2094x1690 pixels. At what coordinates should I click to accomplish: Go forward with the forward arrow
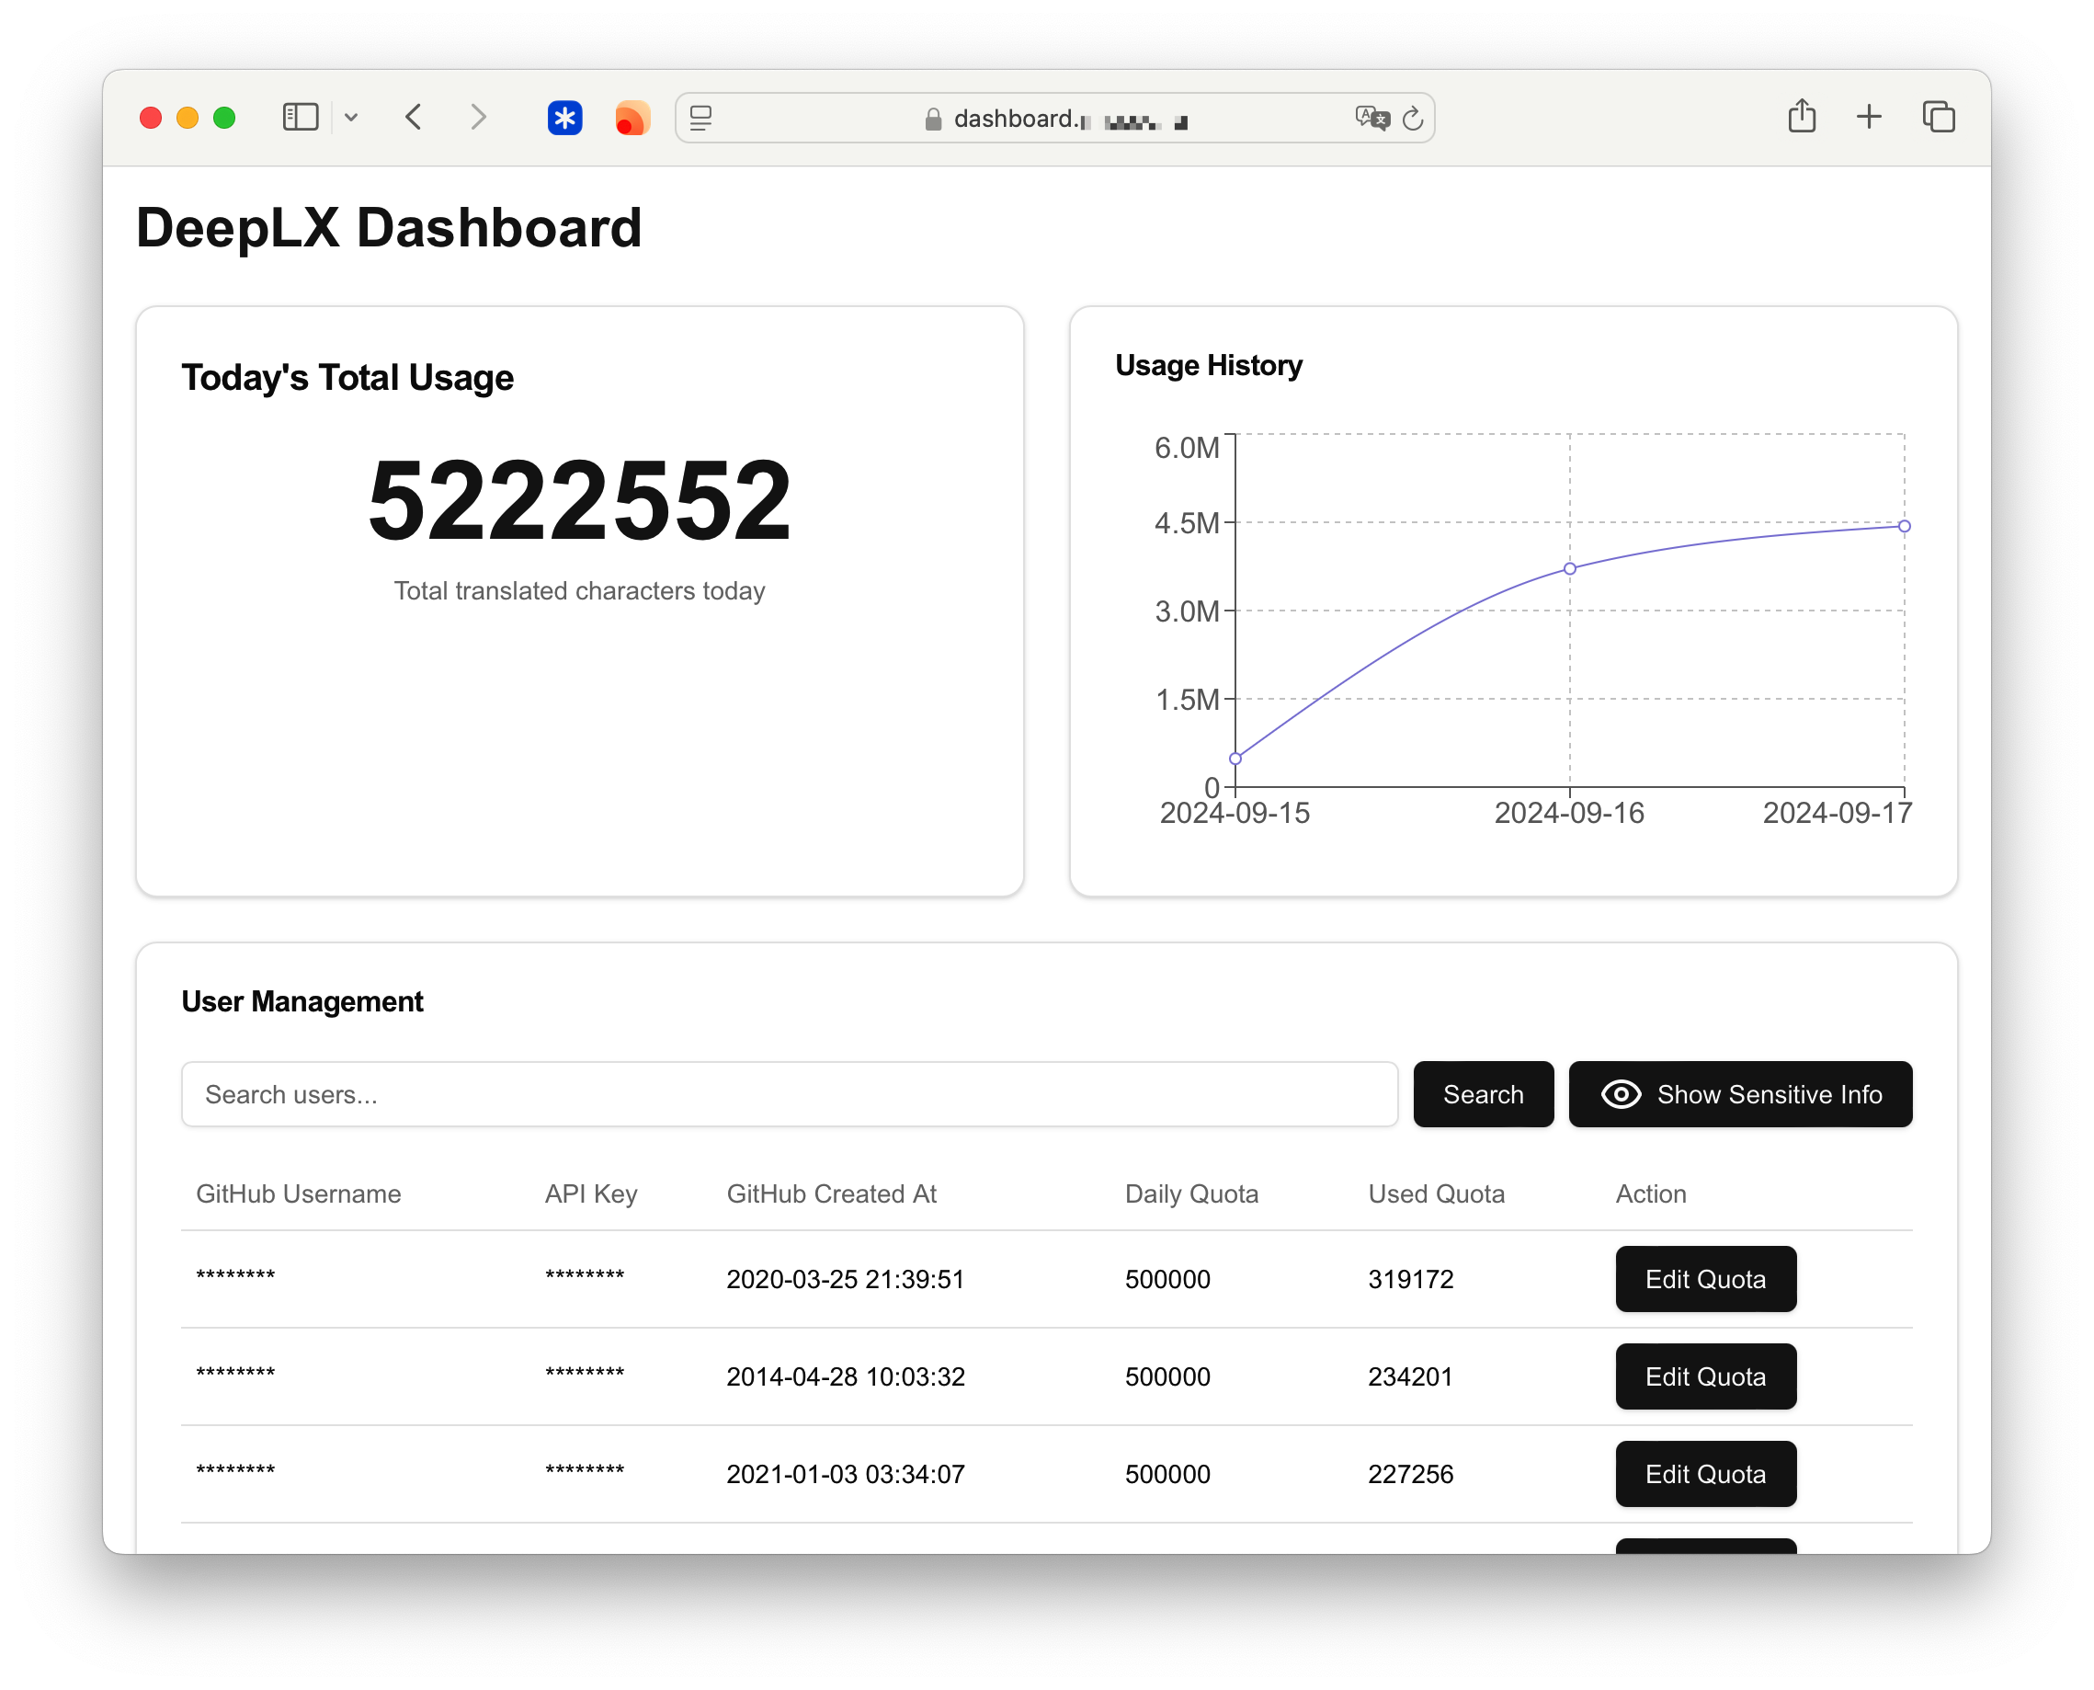tap(478, 118)
